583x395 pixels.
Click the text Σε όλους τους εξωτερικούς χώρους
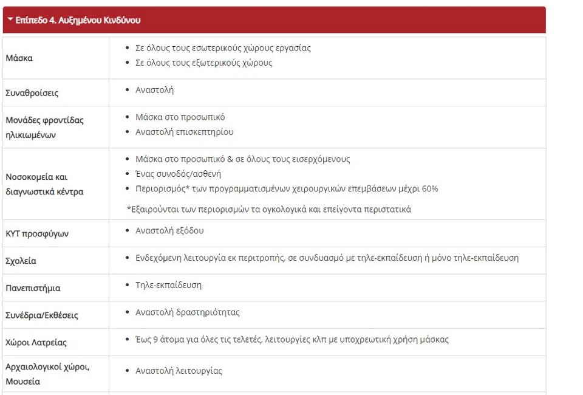203,63
